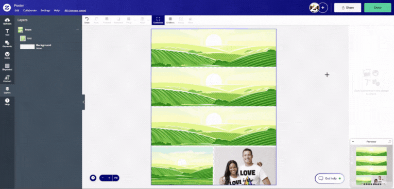Open the Collaborate menu
Screen dimensions: 394x189
[30, 10]
